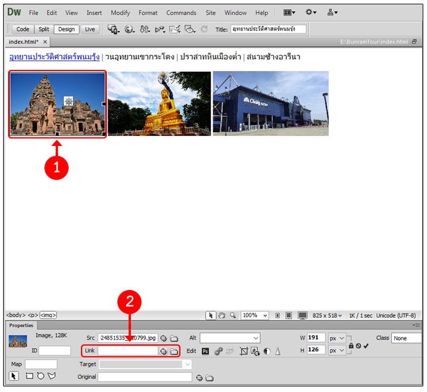This screenshot has height=392, width=427.
Task: Click Point to File icon beside Src
Action: coord(164,338)
